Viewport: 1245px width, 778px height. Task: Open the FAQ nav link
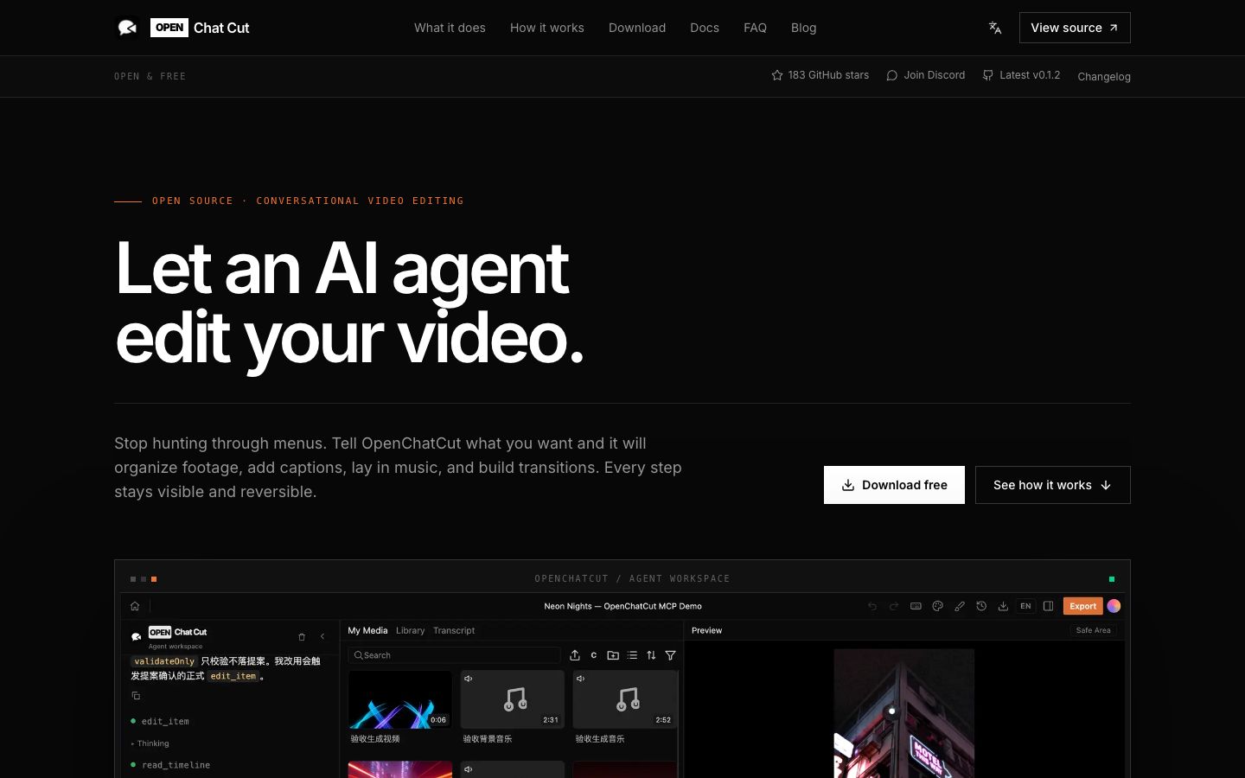click(755, 28)
